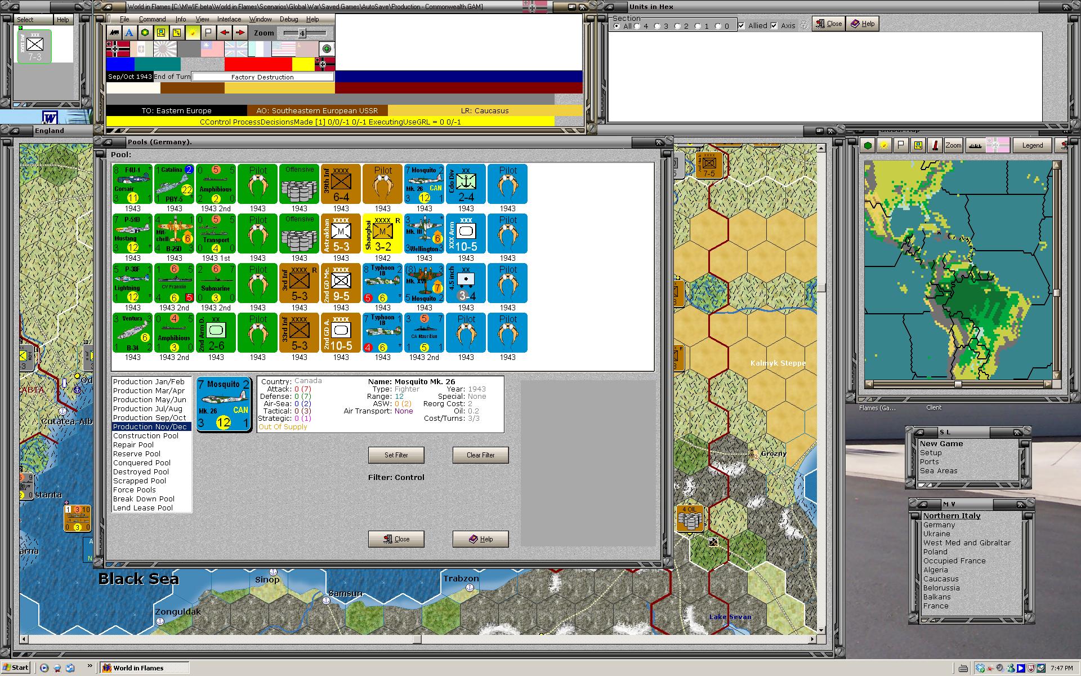Click the green hexagon toolbar icon
The width and height of the screenshot is (1081, 676).
(x=145, y=33)
